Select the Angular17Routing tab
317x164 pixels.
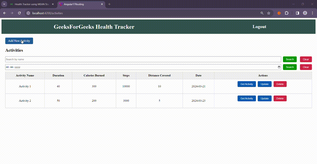(x=81, y=4)
